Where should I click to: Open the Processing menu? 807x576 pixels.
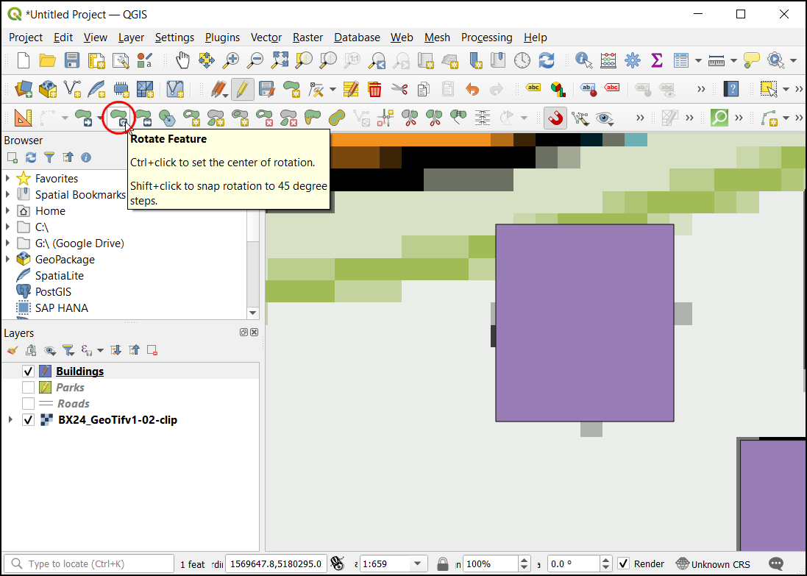[x=486, y=37]
